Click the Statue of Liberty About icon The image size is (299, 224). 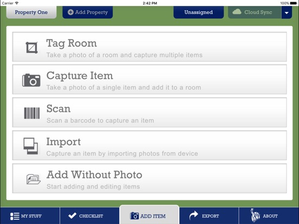tap(255, 215)
